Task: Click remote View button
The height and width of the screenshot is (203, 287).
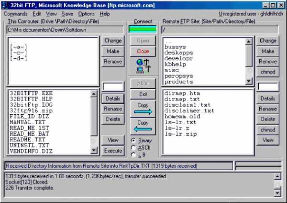Action: pos(268,140)
